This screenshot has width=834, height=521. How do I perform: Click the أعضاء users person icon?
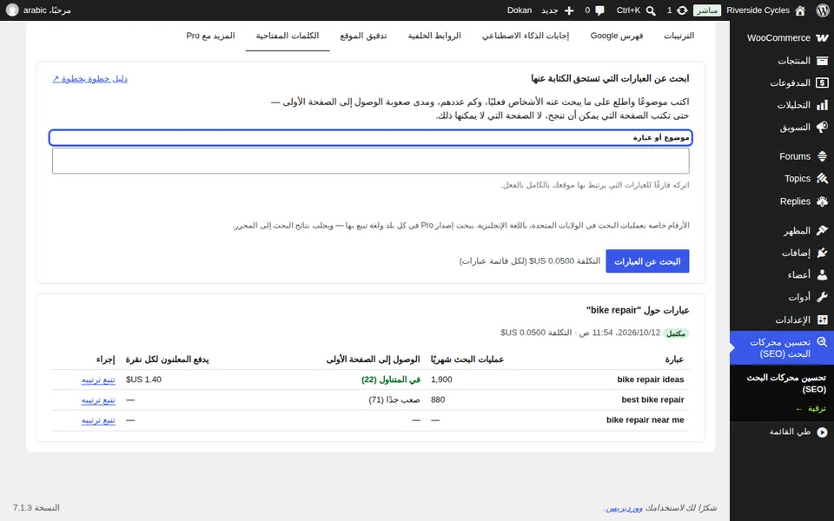822,275
